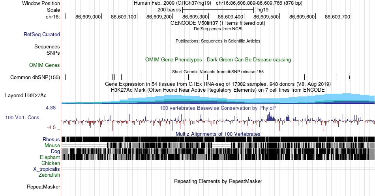Select the Common dbSNP(155) track label
Screen dimensions: 375x196
[35, 77]
